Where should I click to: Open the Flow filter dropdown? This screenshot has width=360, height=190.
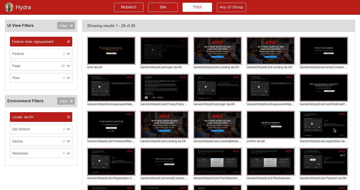[x=41, y=78]
